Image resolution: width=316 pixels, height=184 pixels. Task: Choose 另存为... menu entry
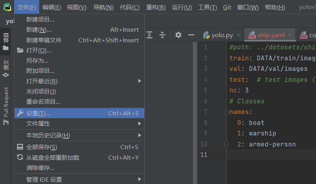[80, 61]
